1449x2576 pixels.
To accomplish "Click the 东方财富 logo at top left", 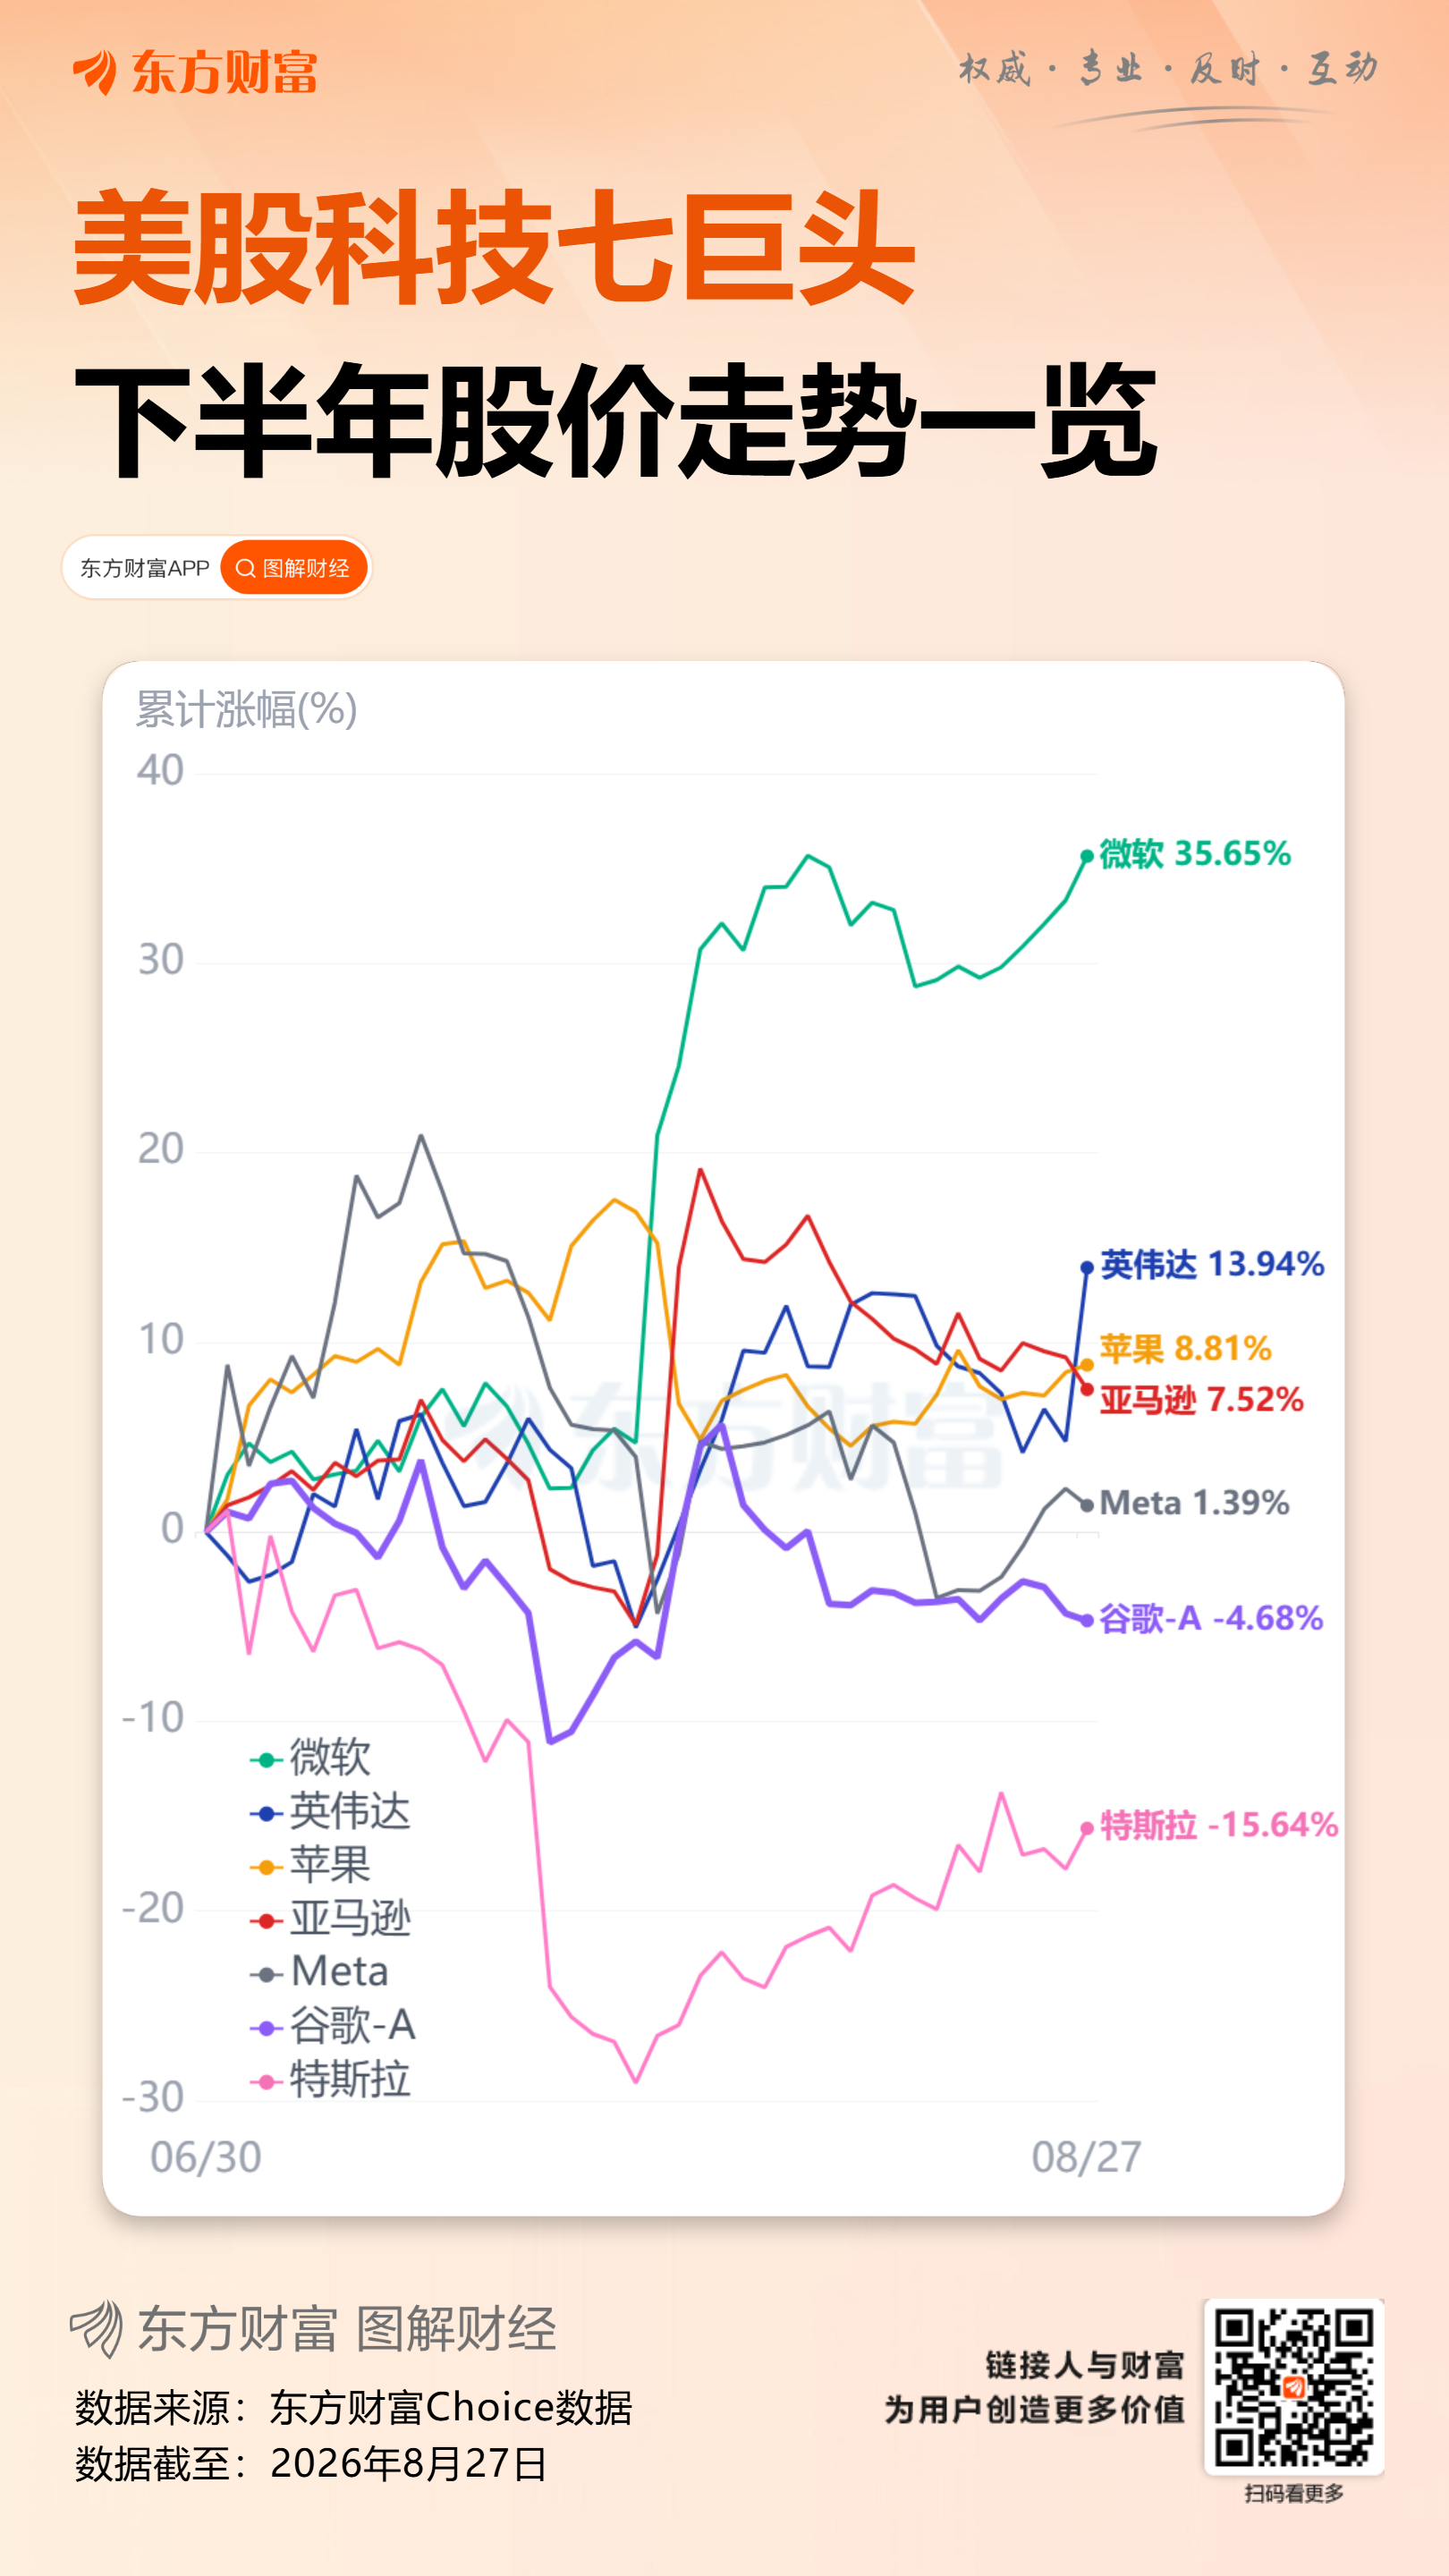I will [195, 72].
